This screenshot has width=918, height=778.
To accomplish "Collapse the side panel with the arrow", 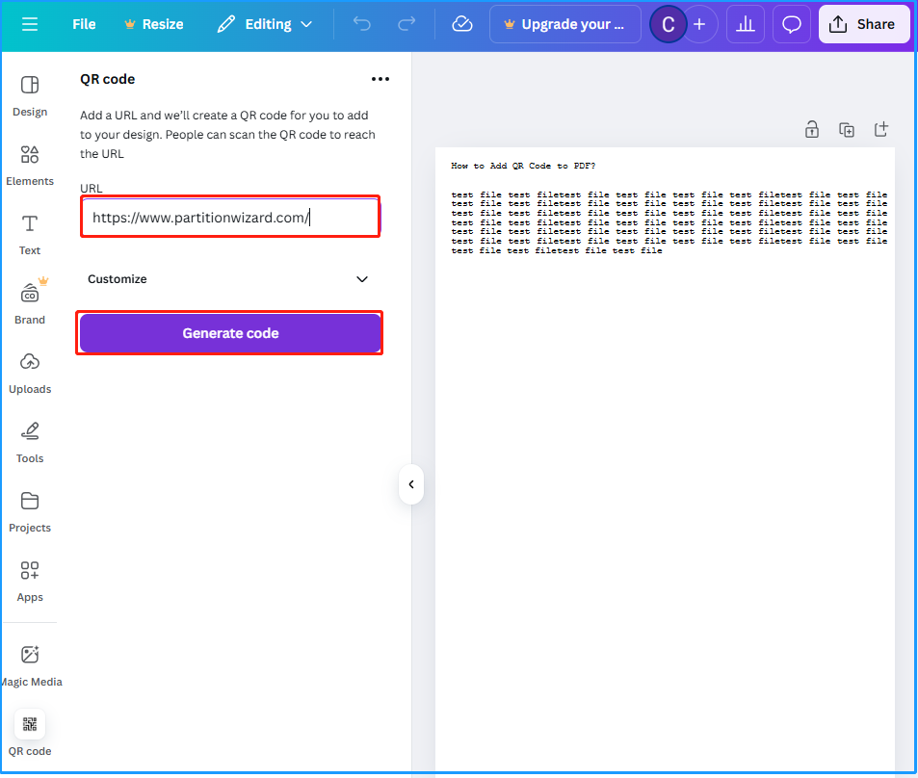I will click(x=411, y=484).
